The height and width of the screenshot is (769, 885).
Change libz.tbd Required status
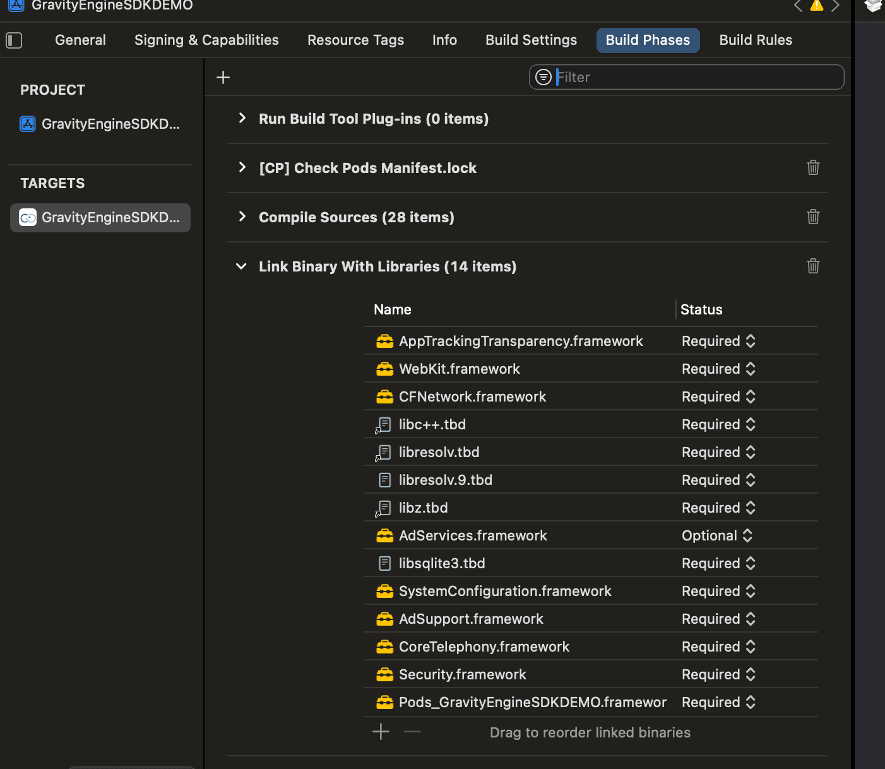(x=718, y=508)
